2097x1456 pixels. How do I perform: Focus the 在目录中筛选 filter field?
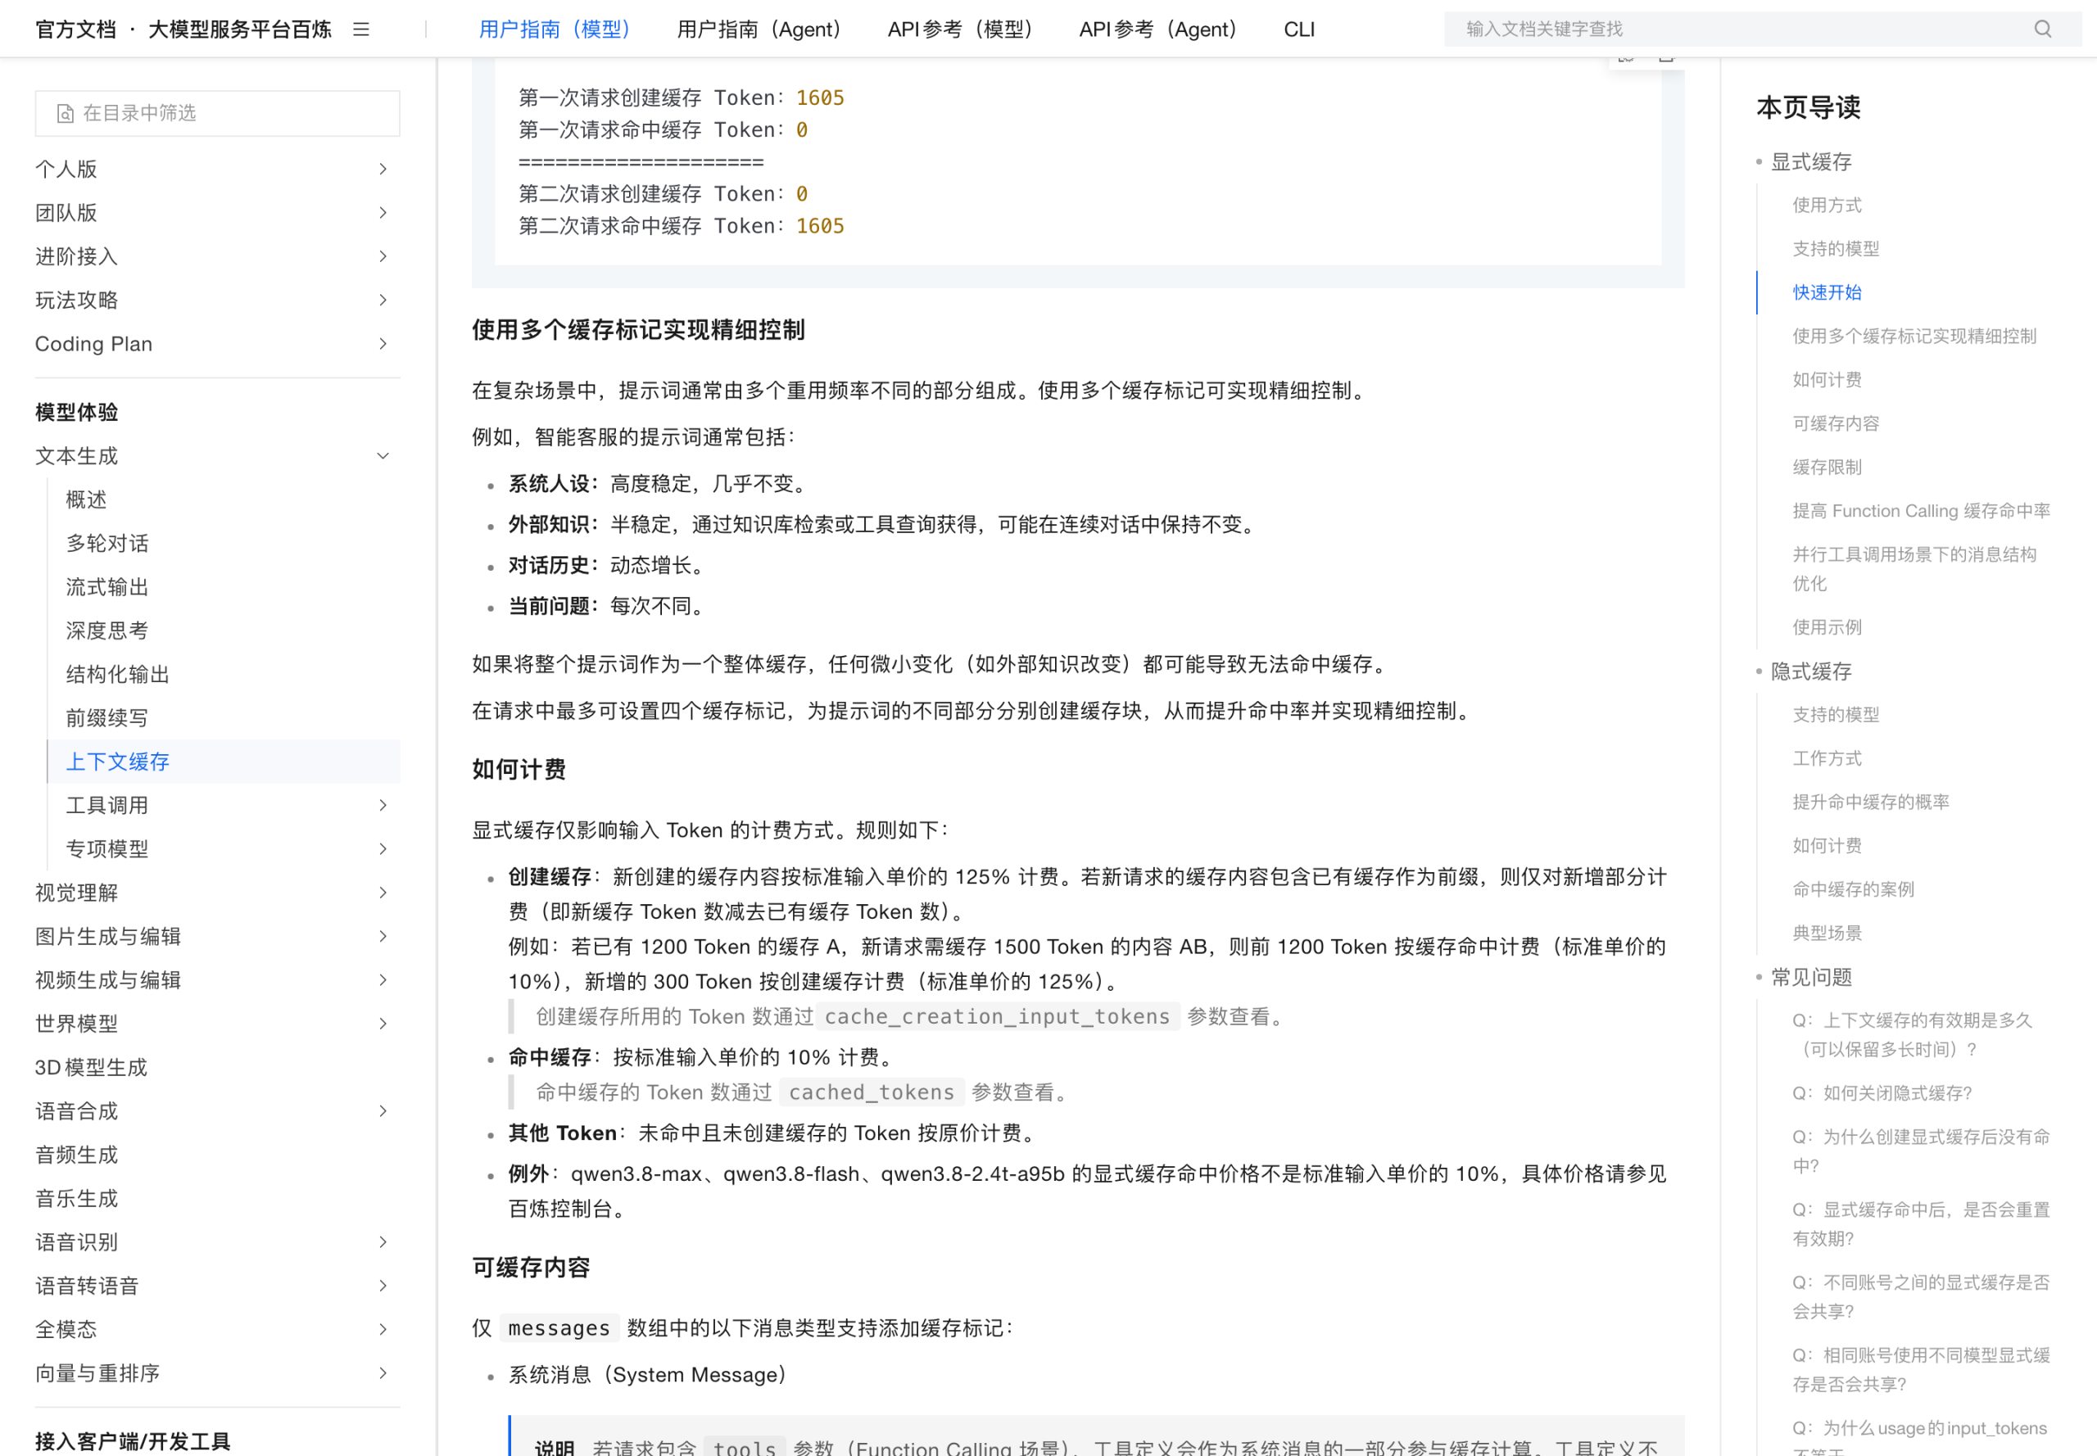[217, 113]
